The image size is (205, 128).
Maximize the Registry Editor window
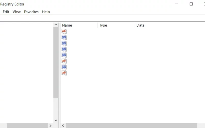tap(191, 4)
